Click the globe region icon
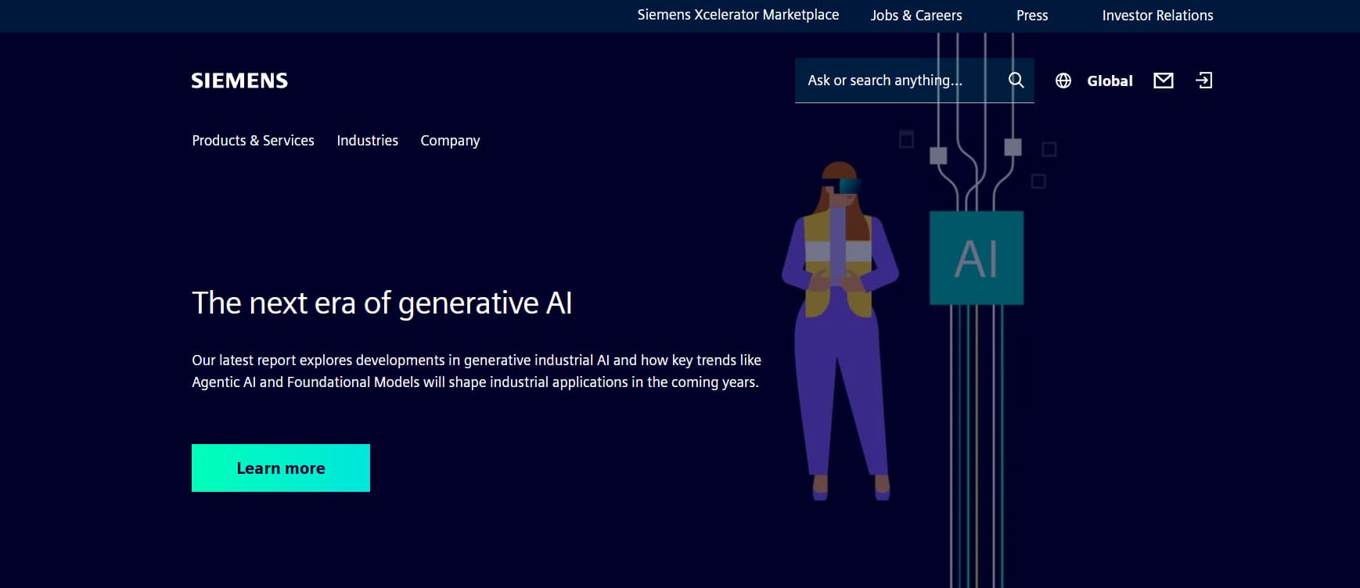This screenshot has width=1360, height=588. [x=1063, y=81]
